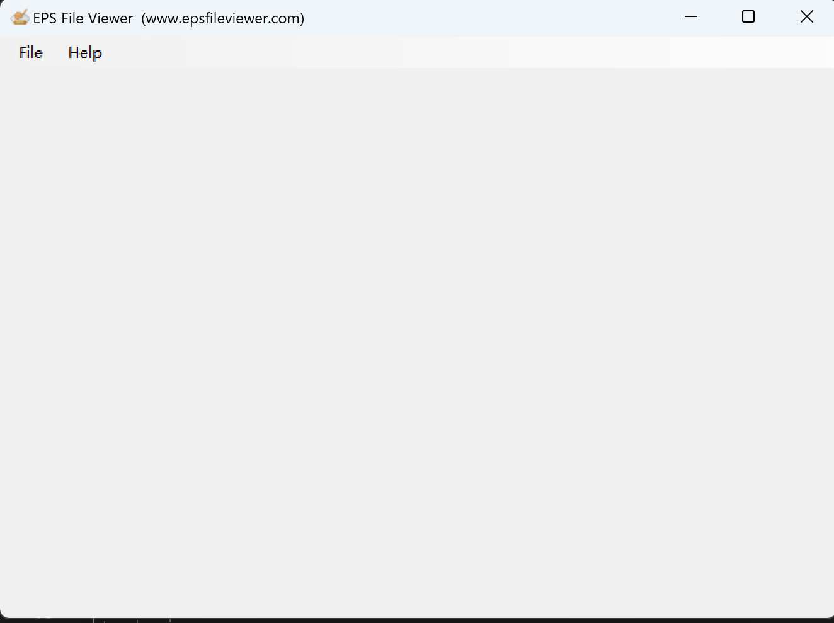This screenshot has width=834, height=623.
Task: Maximize the EPS File Viewer window
Action: [748, 17]
